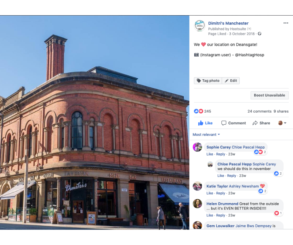Screen dimensions: 293x245
Task: Click the 23w timestamp on Katie Taylor's comment
Action: [x=232, y=193]
